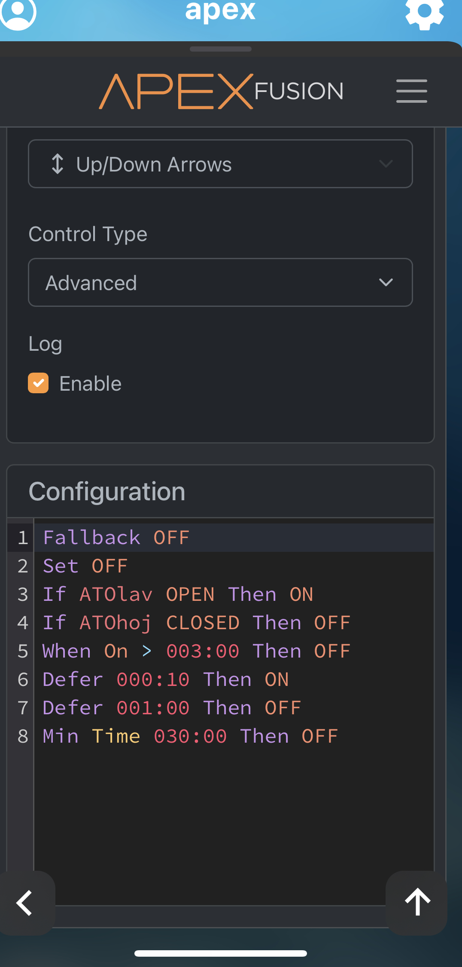Tap the back arrow button

pos(25,903)
